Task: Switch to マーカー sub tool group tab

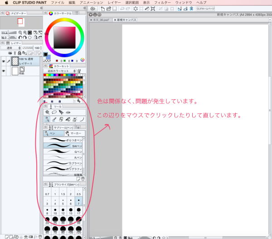Action: [x=75, y=133]
